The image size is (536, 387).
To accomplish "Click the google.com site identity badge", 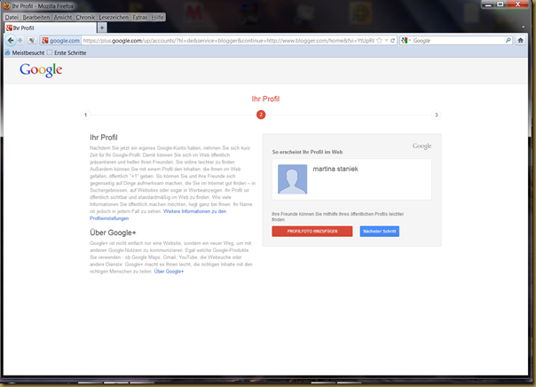I will click(60, 40).
